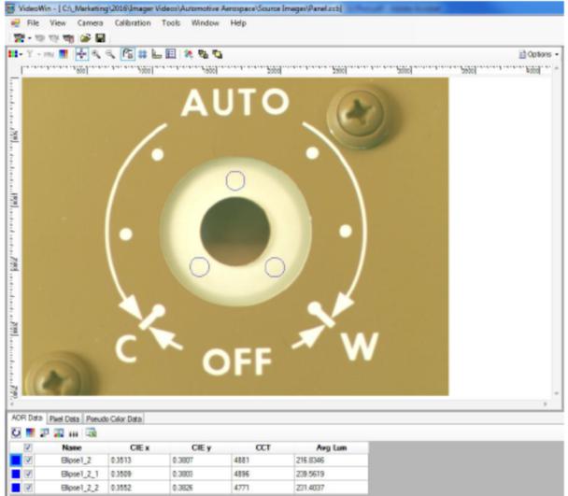Expand the capture measurement dropdown arrow
The height and width of the screenshot is (496, 568).
pyautogui.click(x=29, y=38)
